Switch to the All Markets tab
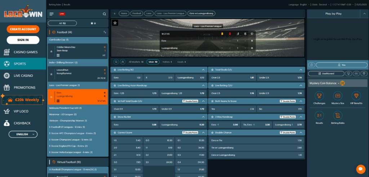The width and height of the screenshot is (369, 177). point(136,62)
